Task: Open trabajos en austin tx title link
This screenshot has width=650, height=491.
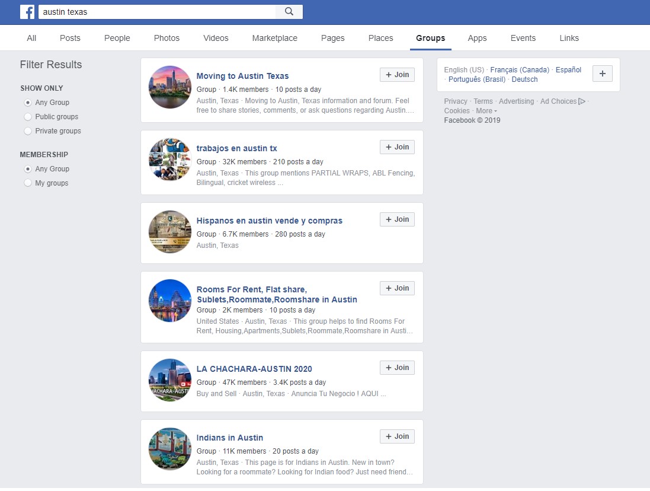Action: pyautogui.click(x=236, y=148)
